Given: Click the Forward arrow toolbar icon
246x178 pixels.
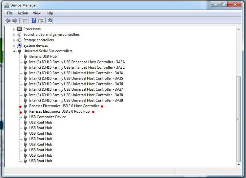Looking at the screenshot, I should 15,21.
